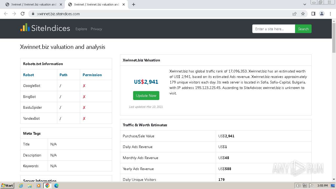Close the active second Xwinnet tab
Screen dimensions: 336x189
point(124,4)
